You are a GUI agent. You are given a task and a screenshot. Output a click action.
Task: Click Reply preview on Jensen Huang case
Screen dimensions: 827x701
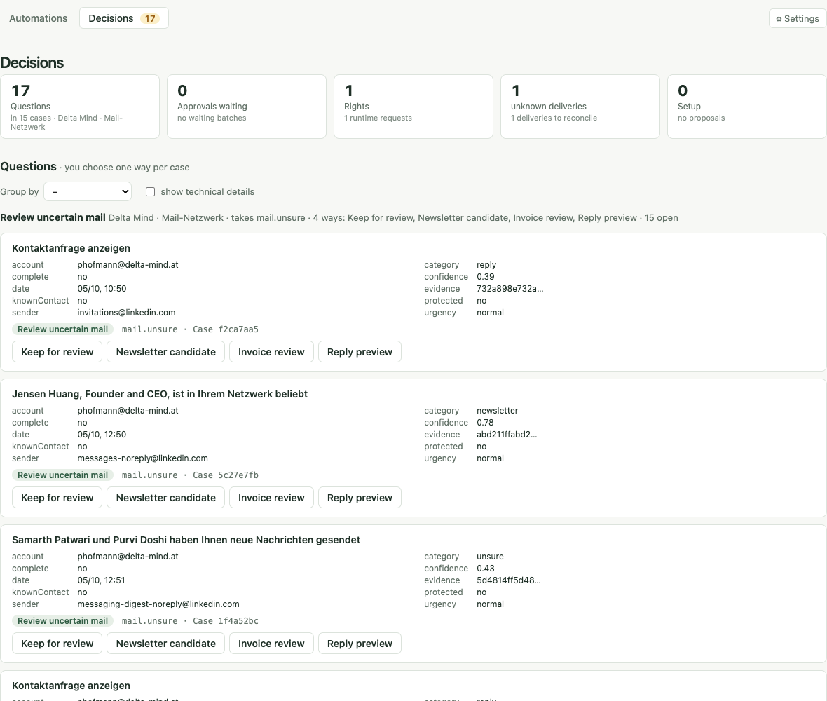point(360,498)
